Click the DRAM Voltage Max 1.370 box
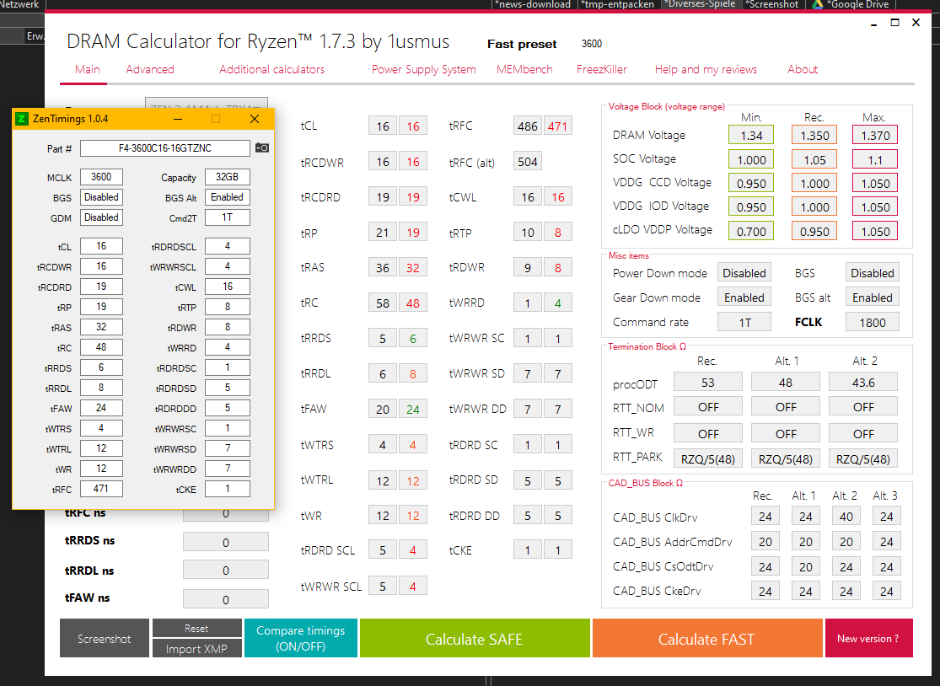The width and height of the screenshot is (940, 686). click(875, 136)
